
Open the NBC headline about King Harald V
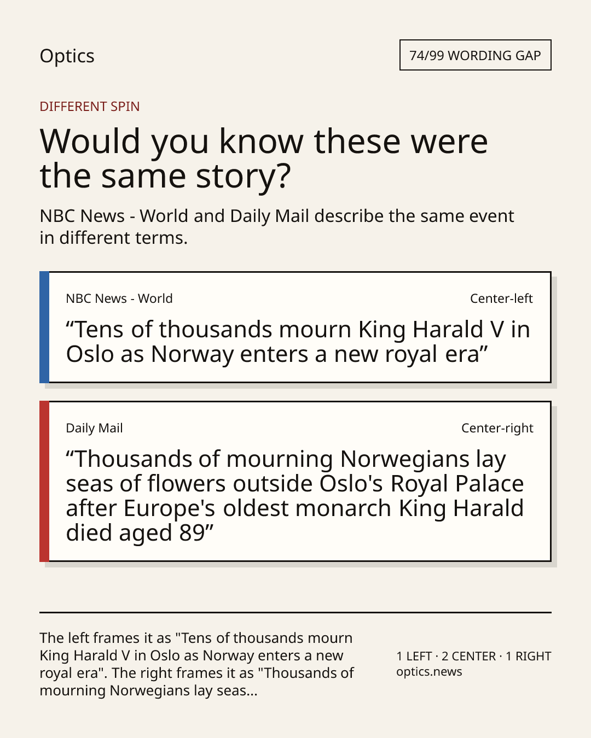pos(298,342)
